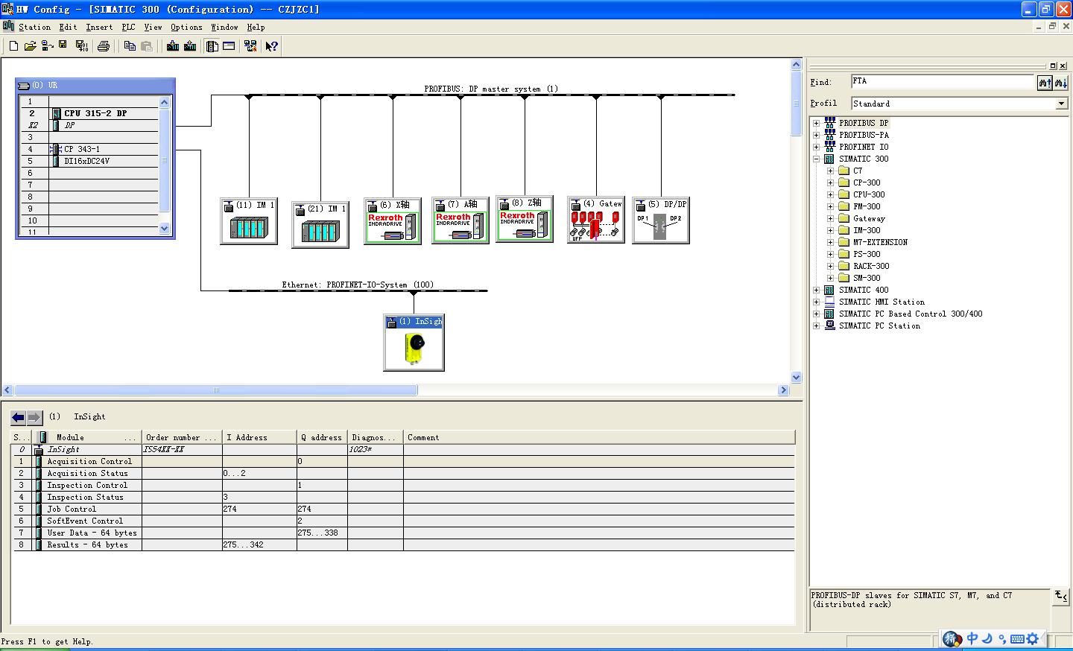Expand the PROFIBUS-PA catalog node
This screenshot has height=651, width=1073.
pos(816,135)
